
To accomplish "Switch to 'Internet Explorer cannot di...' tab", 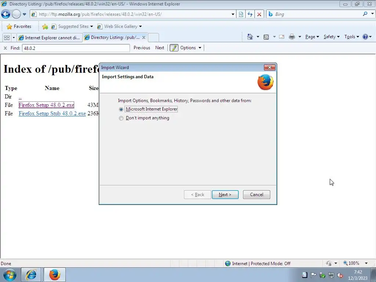I will 50,38.
